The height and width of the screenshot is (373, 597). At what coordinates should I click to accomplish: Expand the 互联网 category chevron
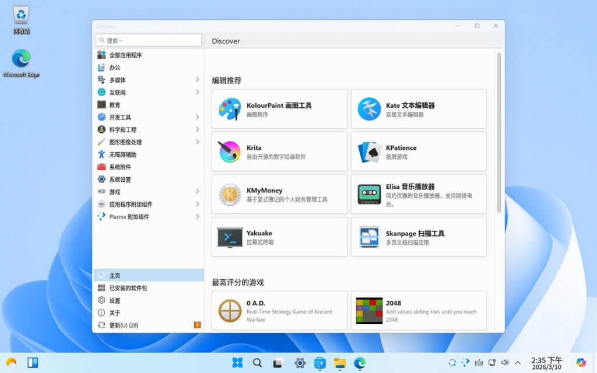[x=197, y=92]
